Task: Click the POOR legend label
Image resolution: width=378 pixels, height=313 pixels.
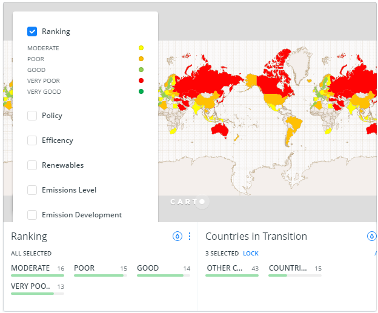Action: coord(36,59)
